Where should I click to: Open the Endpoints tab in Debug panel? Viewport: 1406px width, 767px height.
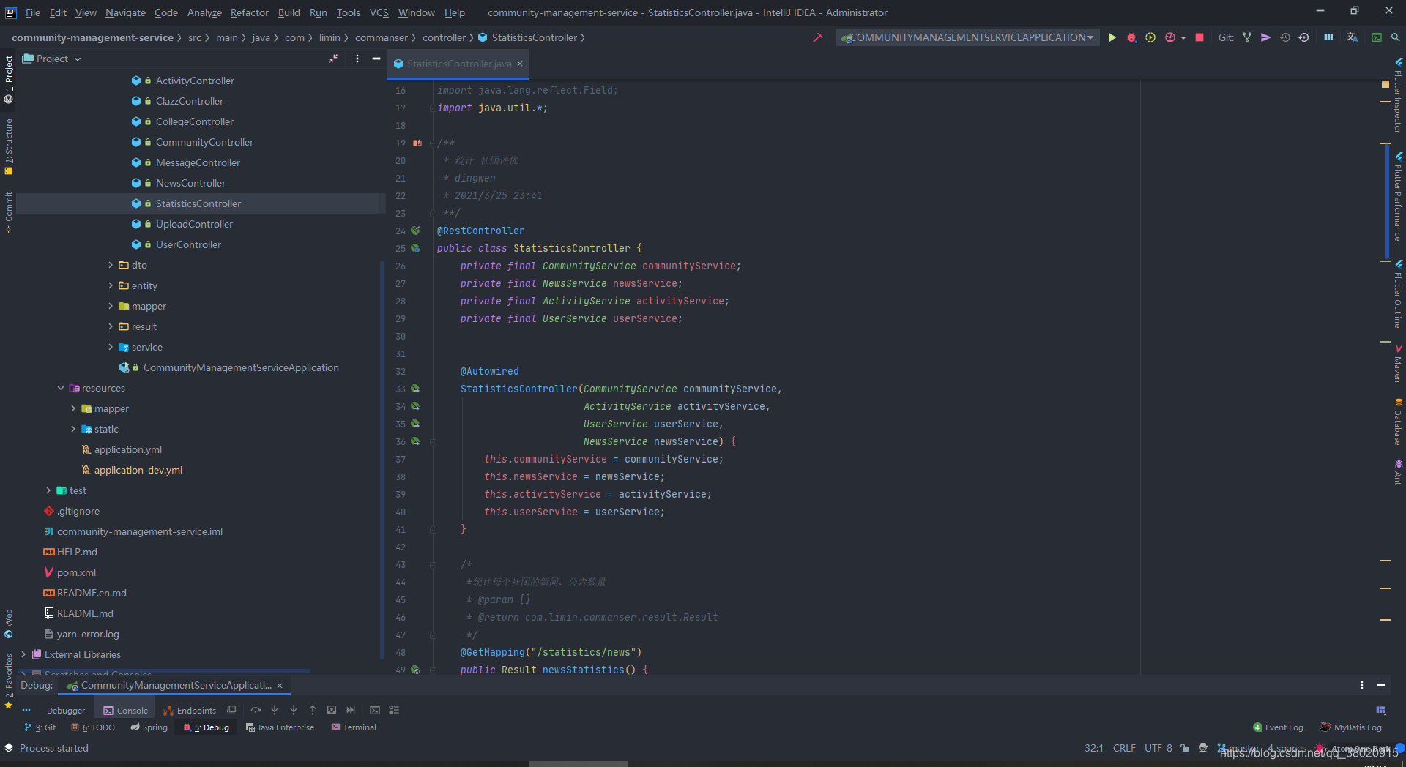(190, 710)
